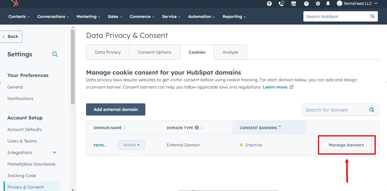Screen dimensions: 387x191
Task: Click the sidebar vertical scrollbar
Action: tap(73, 67)
